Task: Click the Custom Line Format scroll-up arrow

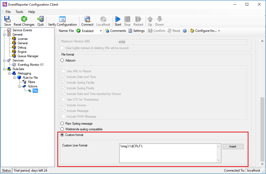Action: (219, 146)
